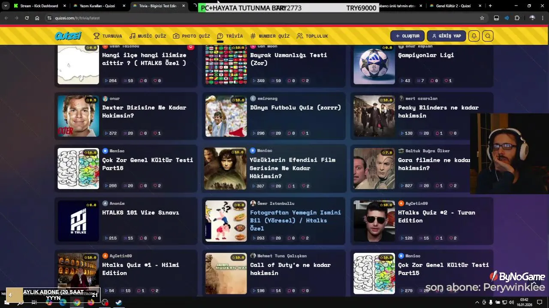Click the Frodo thumbnail of Yüzüklerin Efendisi

click(225, 169)
